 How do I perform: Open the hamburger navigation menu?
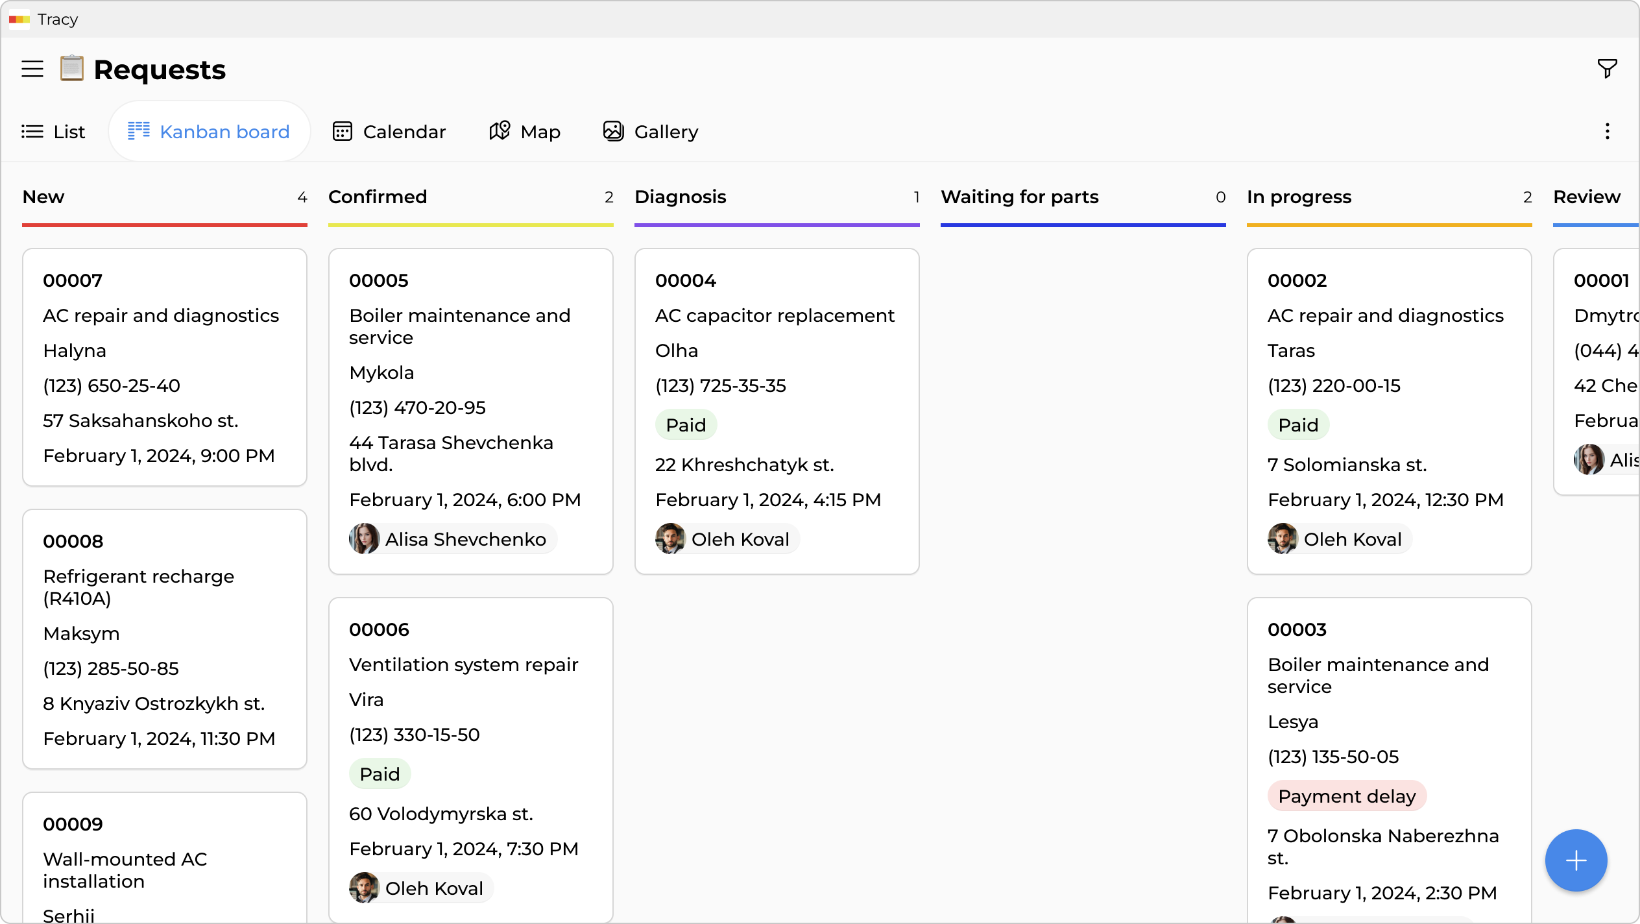[32, 69]
